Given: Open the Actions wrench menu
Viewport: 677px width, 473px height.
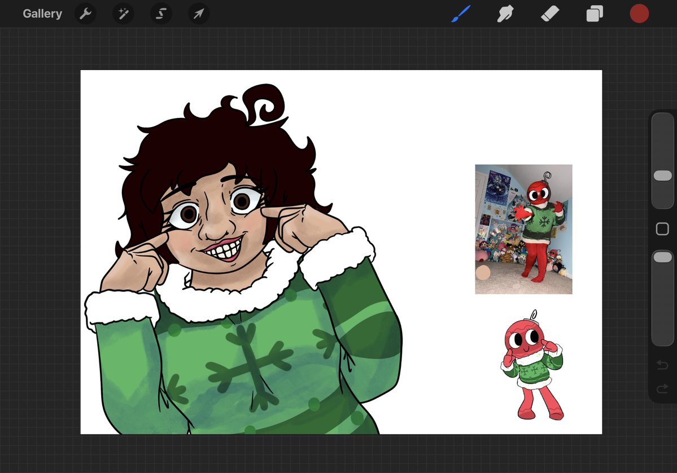Looking at the screenshot, I should pyautogui.click(x=85, y=14).
